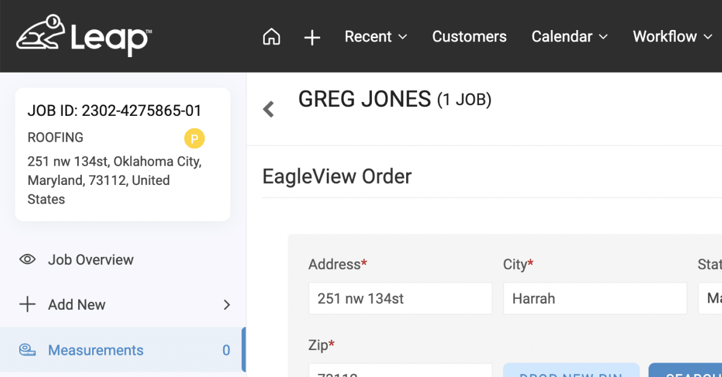Click the plus icon in top navigation
This screenshot has height=377, width=722.
point(312,38)
